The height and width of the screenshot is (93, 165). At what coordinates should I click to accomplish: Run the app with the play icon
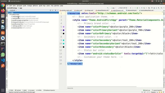pyautogui.click(x=131, y=8)
